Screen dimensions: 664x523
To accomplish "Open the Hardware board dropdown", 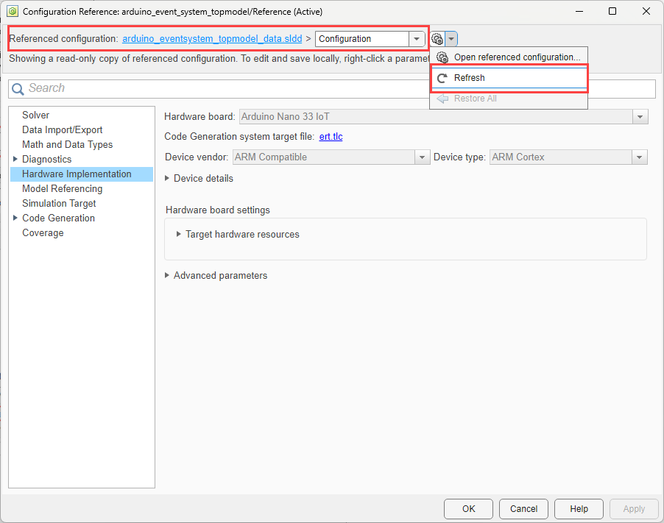I will pyautogui.click(x=640, y=116).
